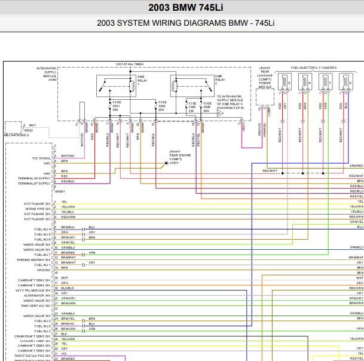Click the X7617 ground point symbol
The height and width of the screenshot is (361, 364).
point(166,163)
